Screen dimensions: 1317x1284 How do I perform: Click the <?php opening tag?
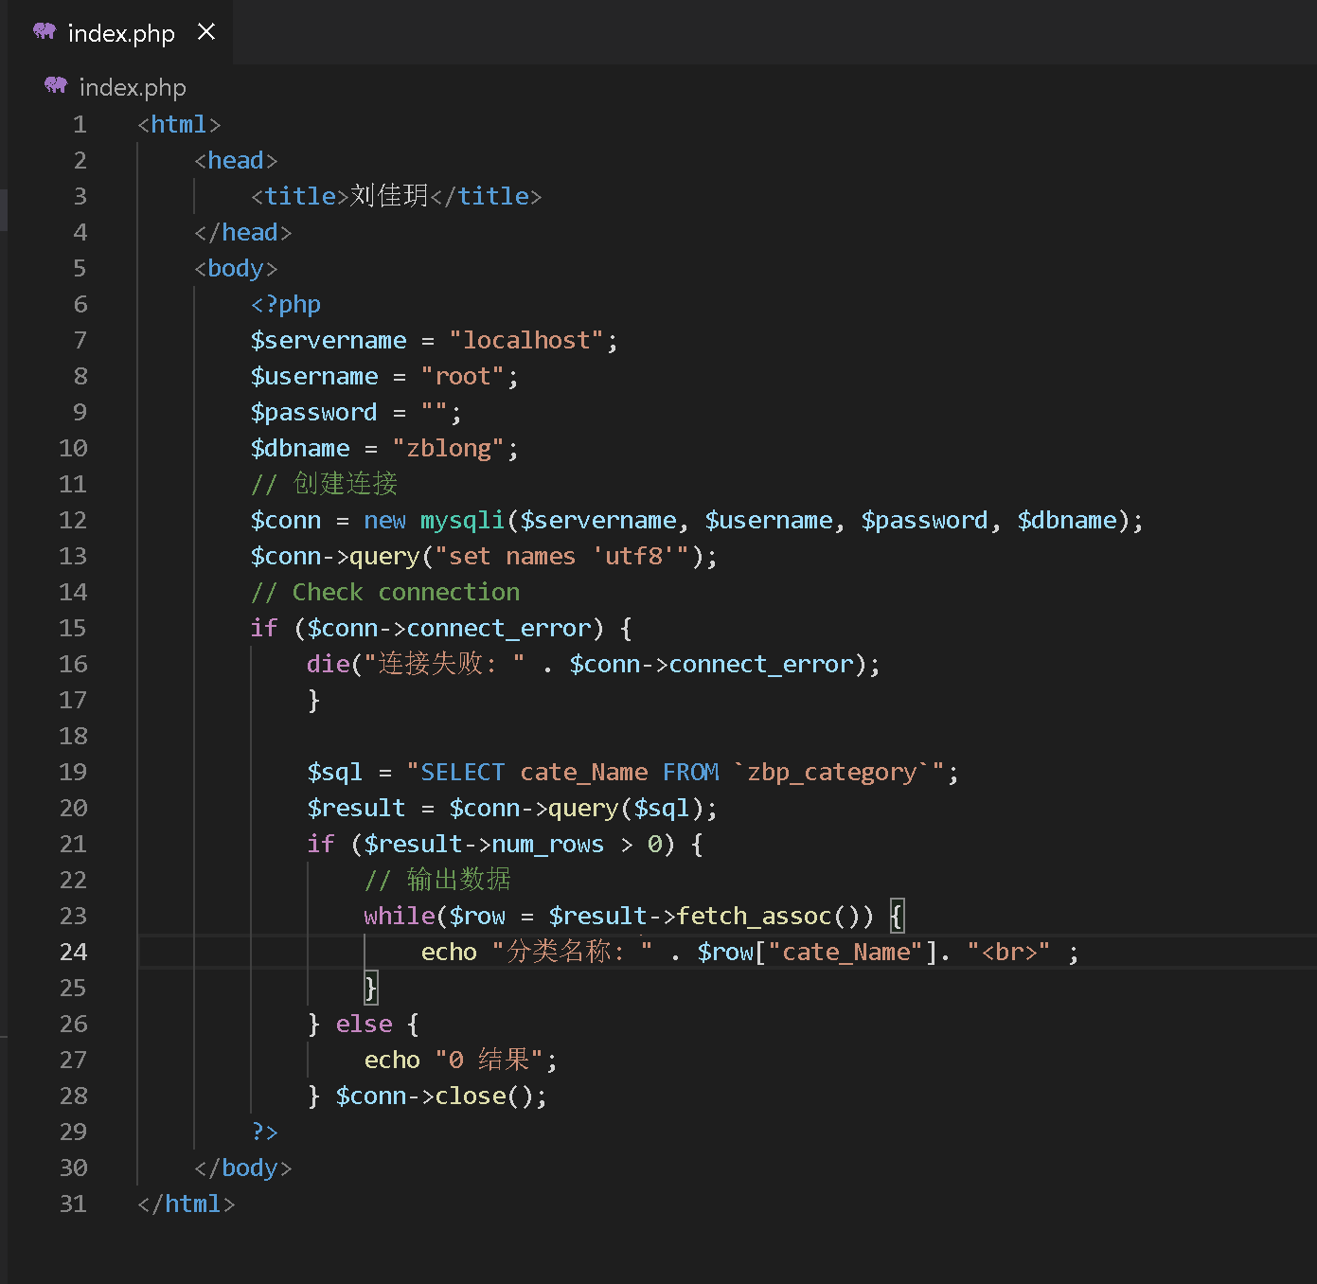pyautogui.click(x=286, y=304)
